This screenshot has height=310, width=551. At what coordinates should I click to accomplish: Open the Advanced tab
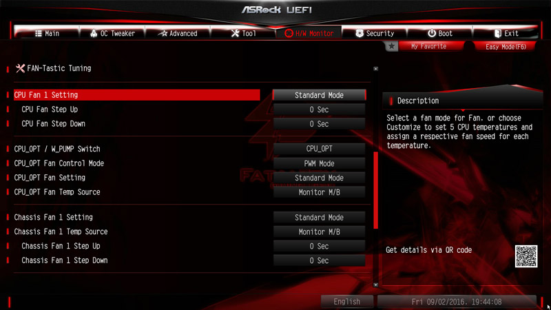(x=178, y=33)
